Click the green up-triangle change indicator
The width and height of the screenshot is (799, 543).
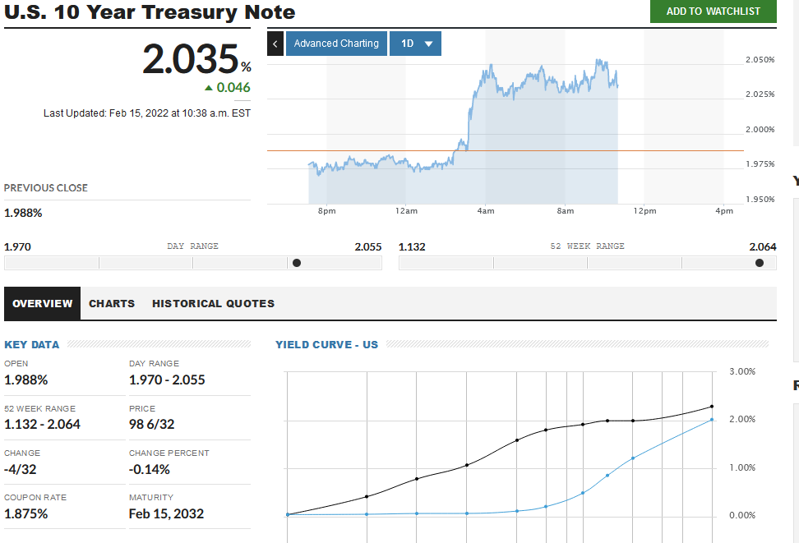click(209, 88)
